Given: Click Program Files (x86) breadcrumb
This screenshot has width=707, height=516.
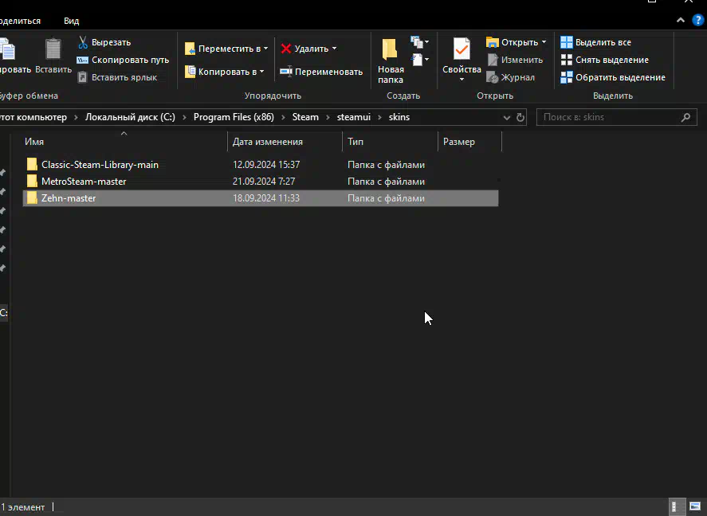Looking at the screenshot, I should click(234, 117).
